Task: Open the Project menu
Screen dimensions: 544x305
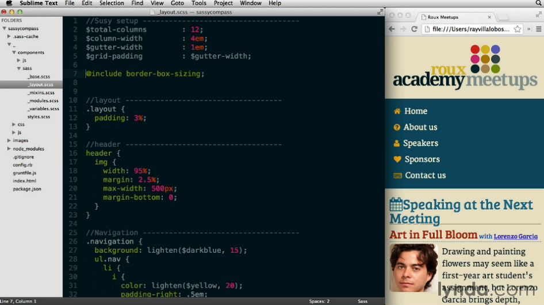Action: pyautogui.click(x=223, y=3)
